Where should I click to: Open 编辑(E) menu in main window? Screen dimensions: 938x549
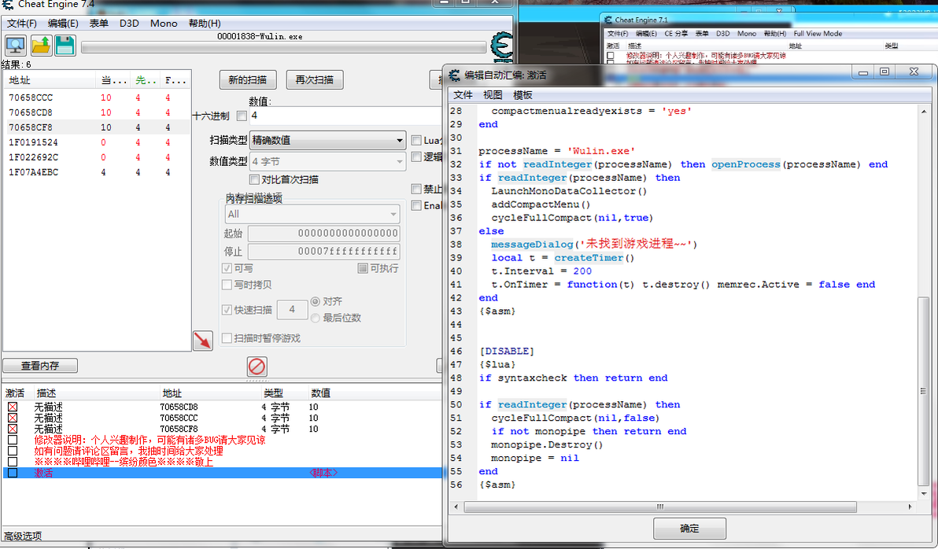pos(63,24)
